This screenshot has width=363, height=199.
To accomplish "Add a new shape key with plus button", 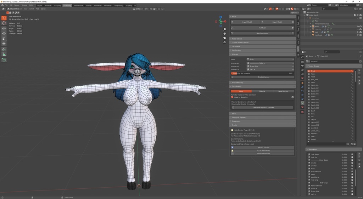I will (359, 154).
